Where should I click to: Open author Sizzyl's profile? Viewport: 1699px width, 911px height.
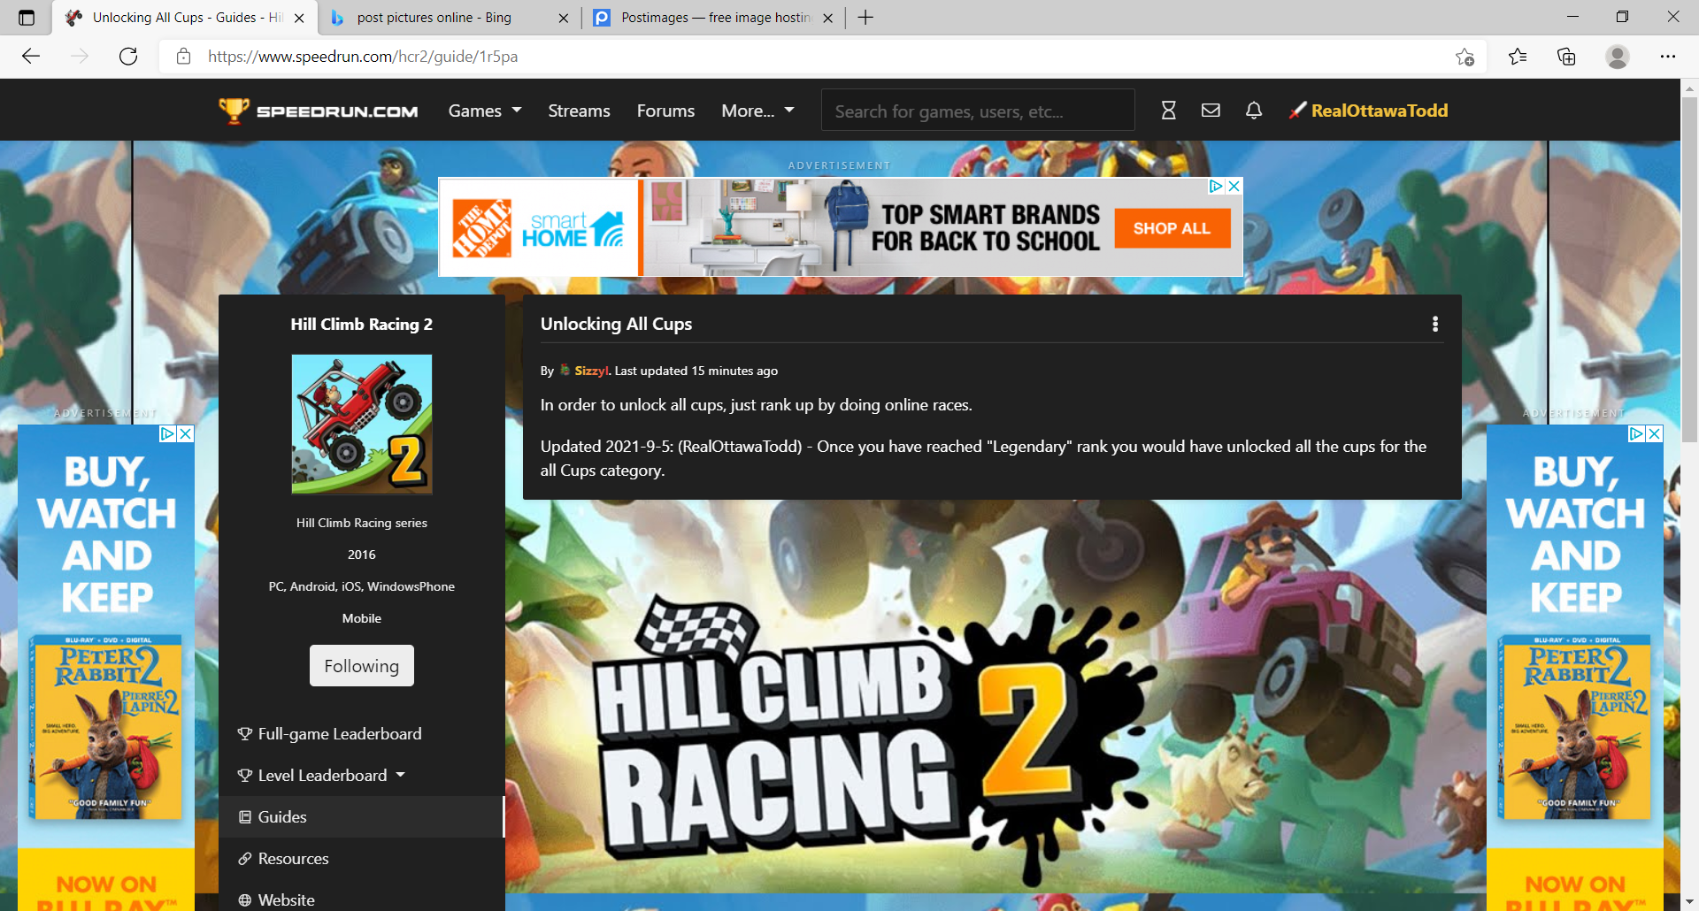coord(591,371)
